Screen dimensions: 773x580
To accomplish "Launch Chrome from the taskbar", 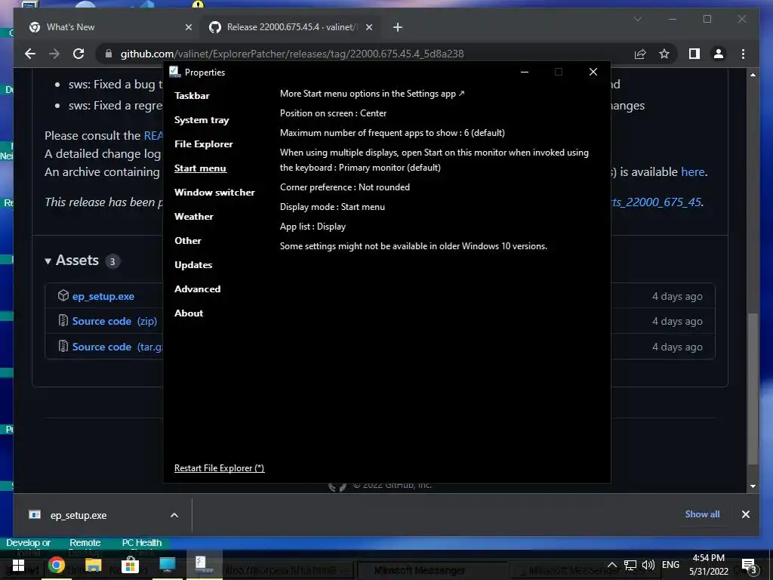I will coord(56,565).
